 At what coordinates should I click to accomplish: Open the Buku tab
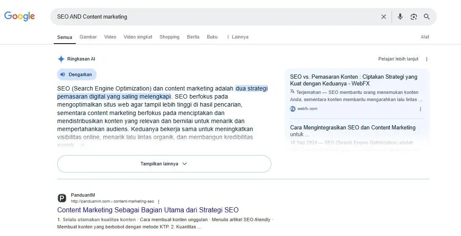[212, 37]
